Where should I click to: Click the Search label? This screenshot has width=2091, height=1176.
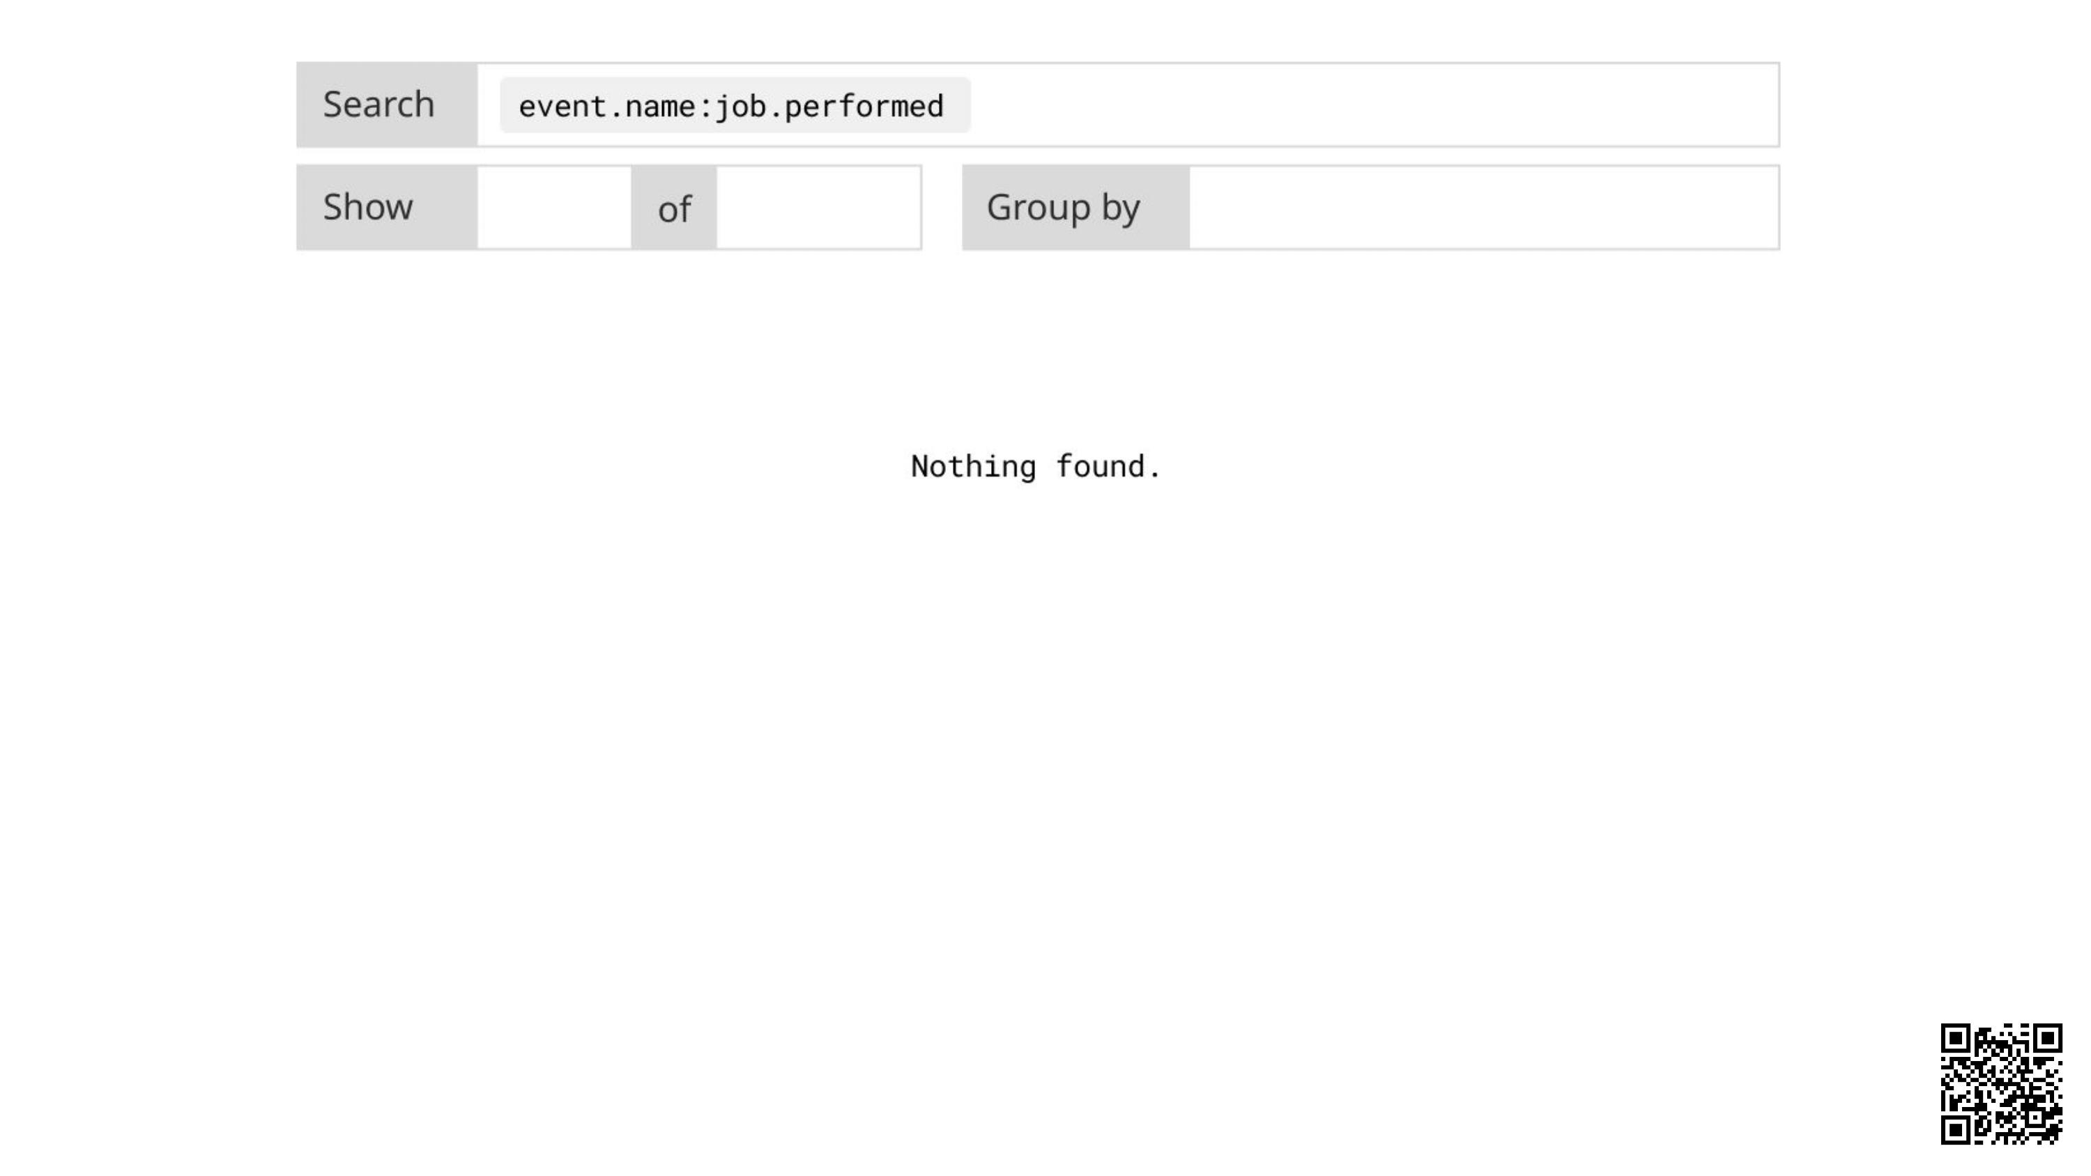coord(388,105)
